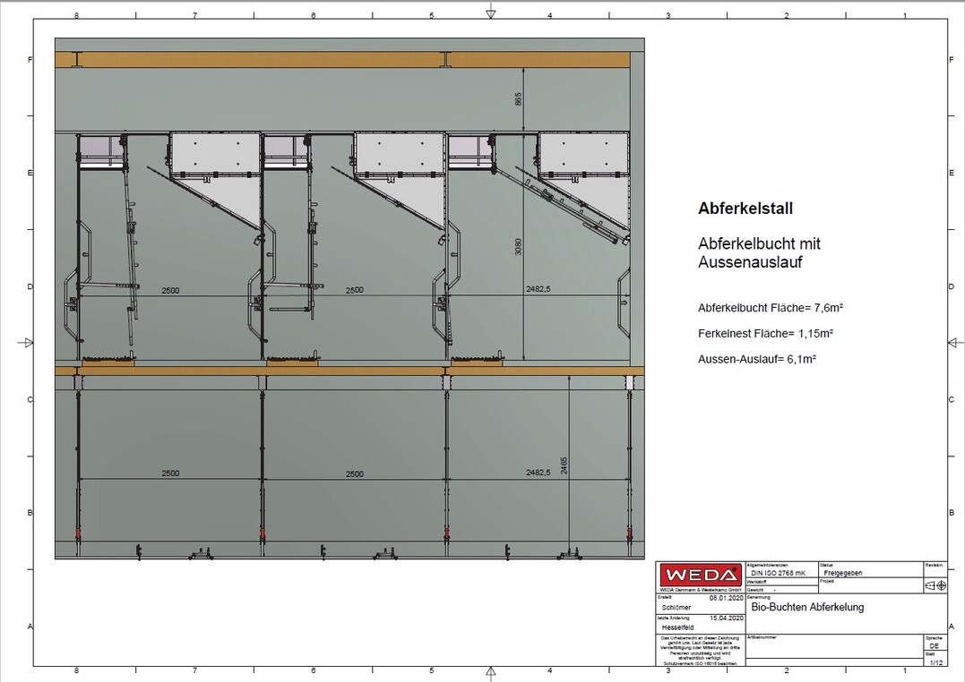Click the creation date 08.01.2020

pos(726,597)
